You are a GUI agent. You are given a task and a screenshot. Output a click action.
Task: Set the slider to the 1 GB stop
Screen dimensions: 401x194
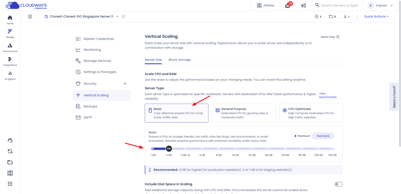153,149
